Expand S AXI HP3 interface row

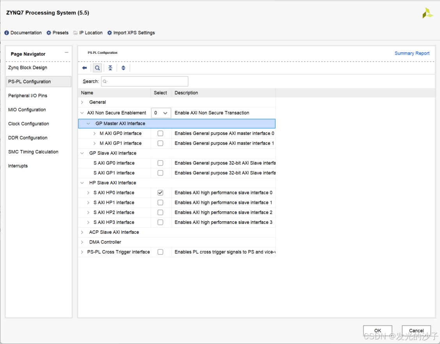point(89,222)
